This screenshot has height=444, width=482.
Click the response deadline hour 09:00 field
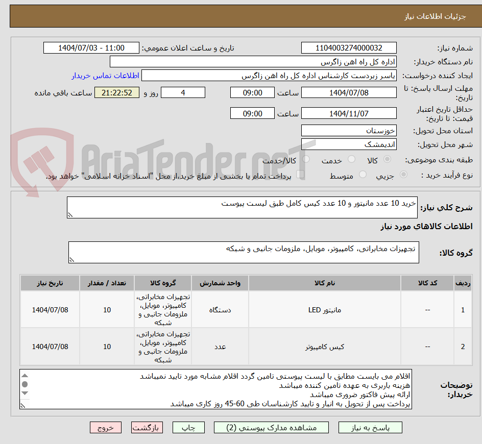pyautogui.click(x=252, y=92)
